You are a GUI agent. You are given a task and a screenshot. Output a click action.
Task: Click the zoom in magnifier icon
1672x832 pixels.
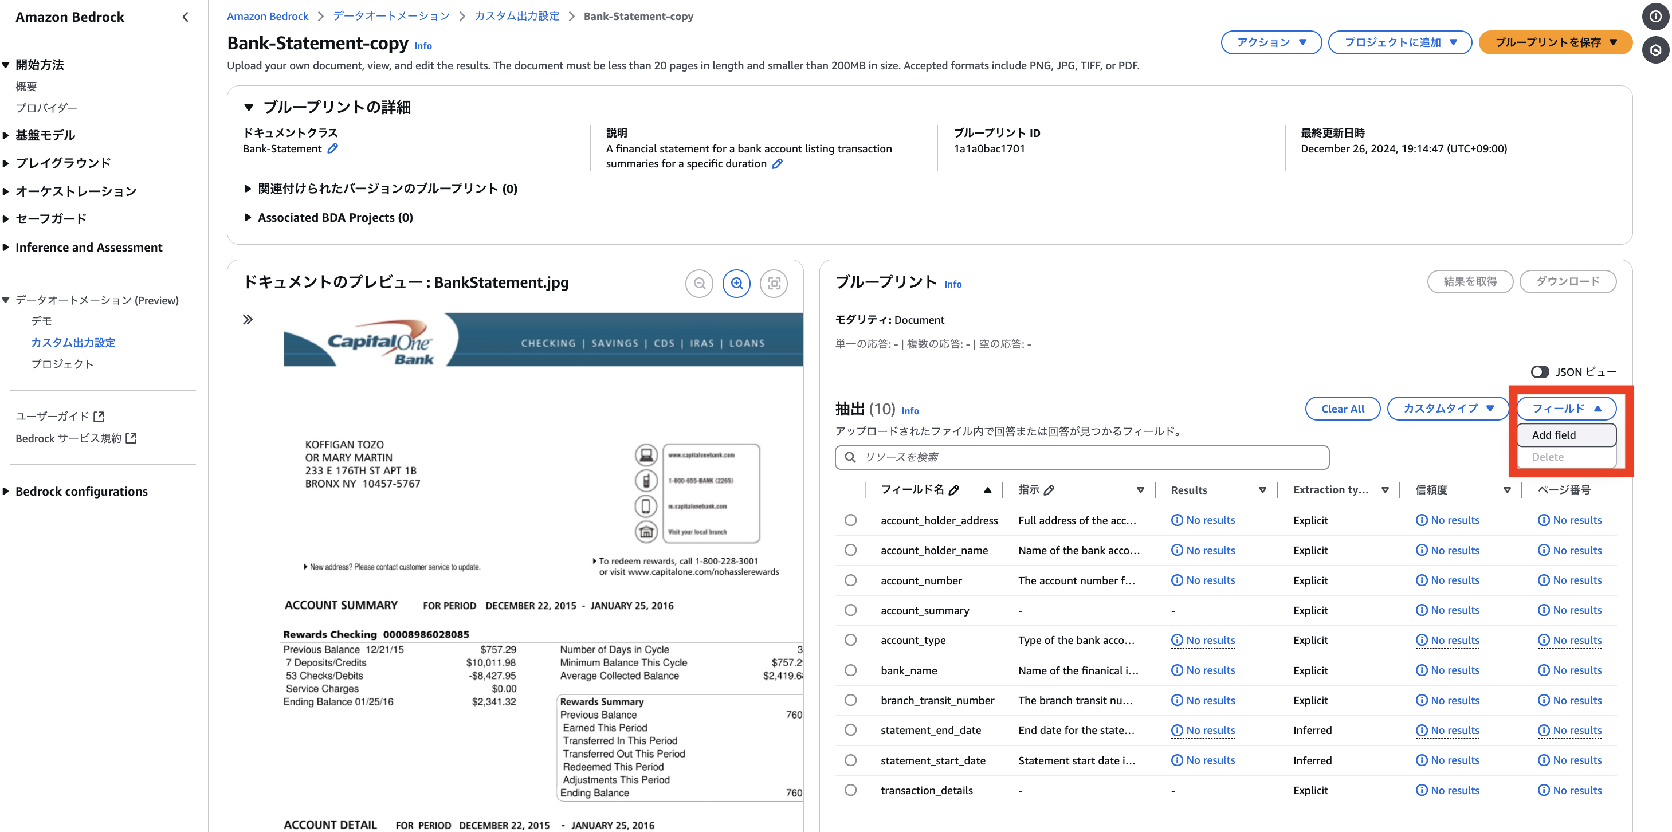pos(736,284)
